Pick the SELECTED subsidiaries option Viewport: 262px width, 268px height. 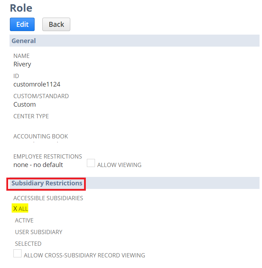point(28,244)
